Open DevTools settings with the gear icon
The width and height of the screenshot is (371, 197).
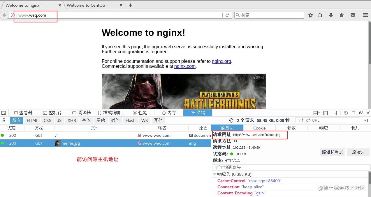click(346, 113)
